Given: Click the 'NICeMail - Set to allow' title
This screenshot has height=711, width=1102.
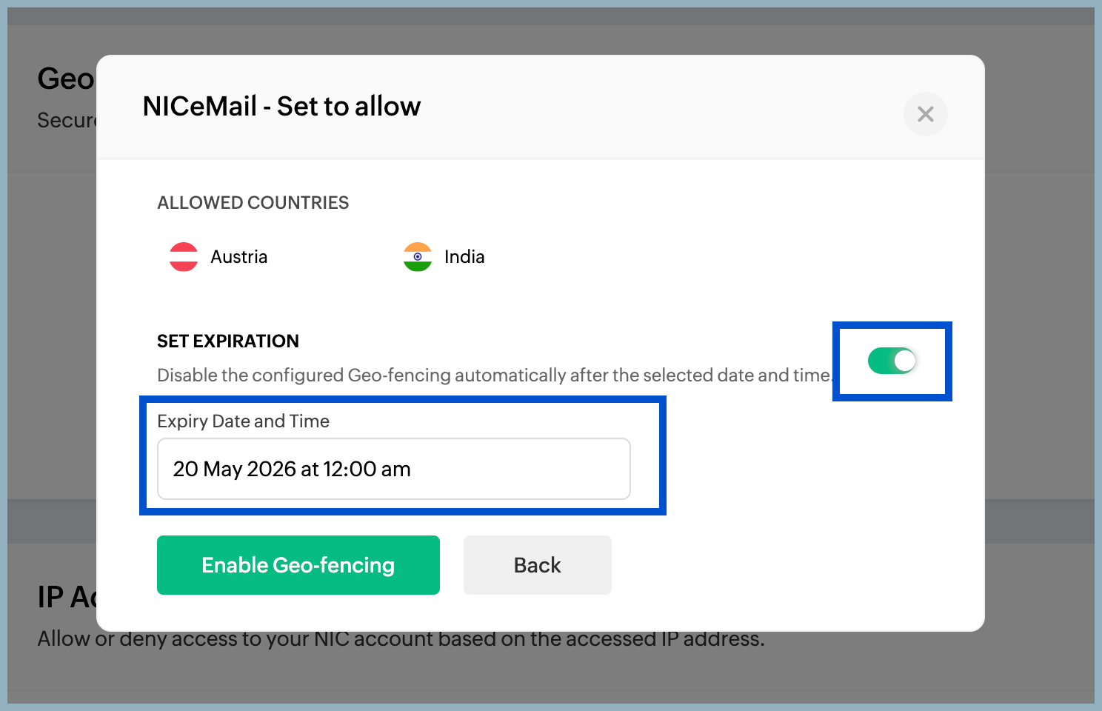Looking at the screenshot, I should [281, 107].
